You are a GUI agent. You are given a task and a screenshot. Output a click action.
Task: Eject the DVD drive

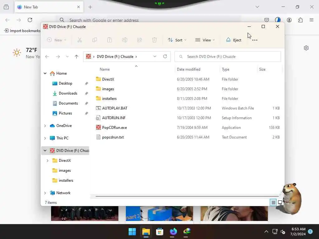pyautogui.click(x=234, y=40)
